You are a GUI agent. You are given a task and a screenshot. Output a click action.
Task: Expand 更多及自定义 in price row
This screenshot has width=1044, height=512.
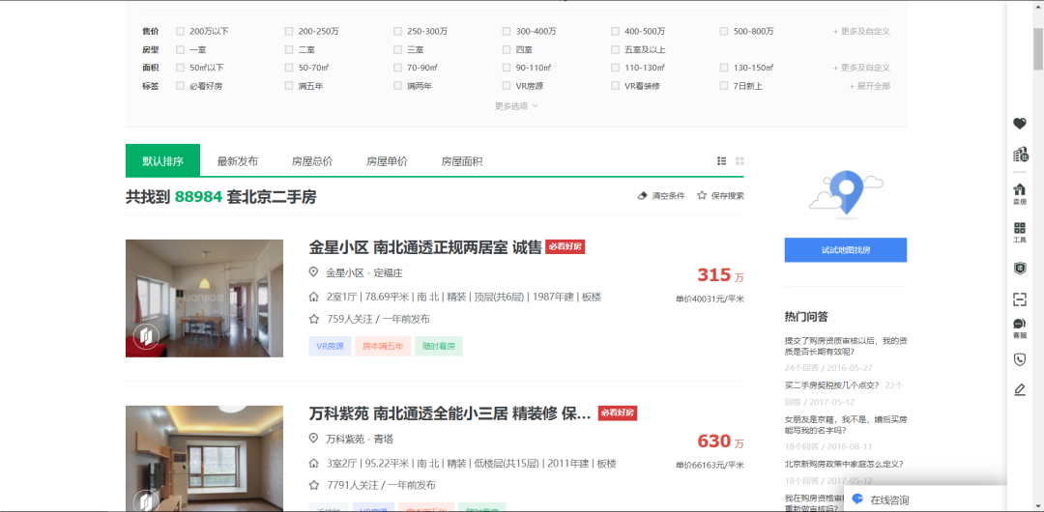(x=861, y=31)
